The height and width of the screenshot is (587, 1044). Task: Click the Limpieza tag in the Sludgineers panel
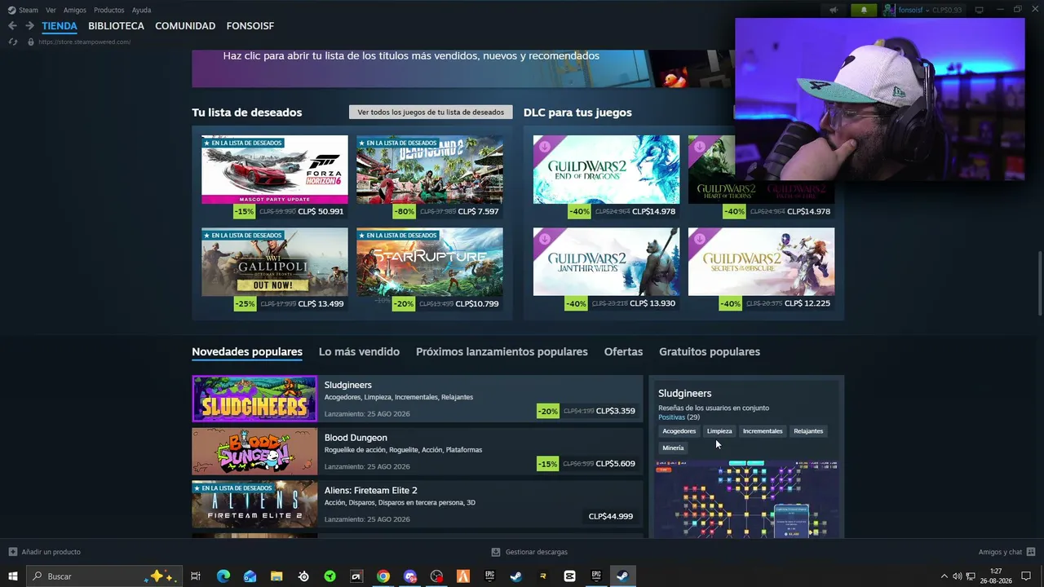[x=719, y=431]
